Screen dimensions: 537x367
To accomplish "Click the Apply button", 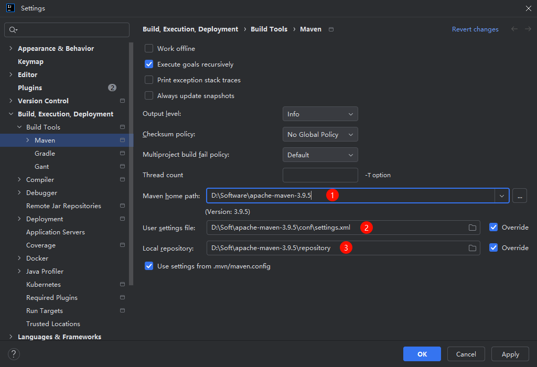I will [x=510, y=354].
